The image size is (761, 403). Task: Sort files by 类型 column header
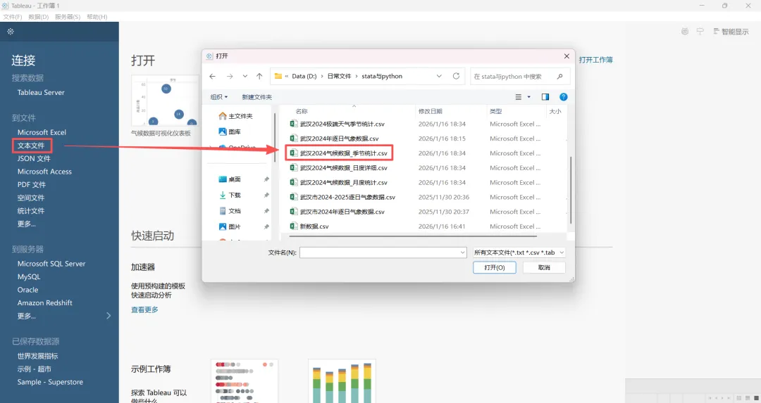coord(495,111)
